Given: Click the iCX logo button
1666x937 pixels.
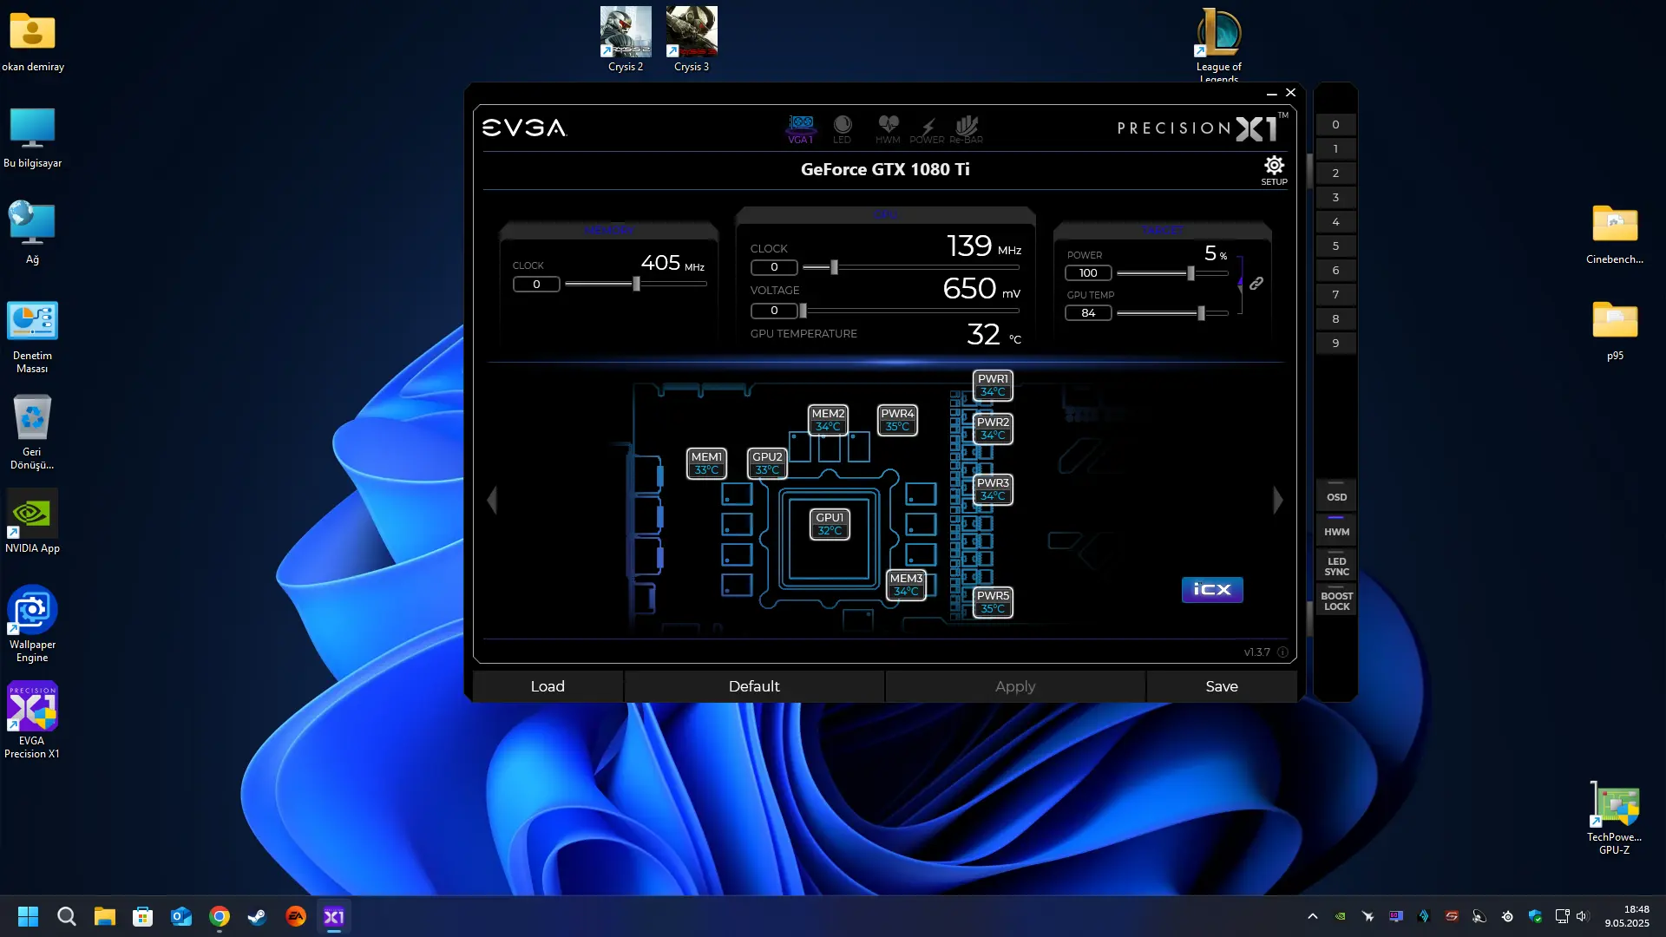Looking at the screenshot, I should pos(1212,590).
